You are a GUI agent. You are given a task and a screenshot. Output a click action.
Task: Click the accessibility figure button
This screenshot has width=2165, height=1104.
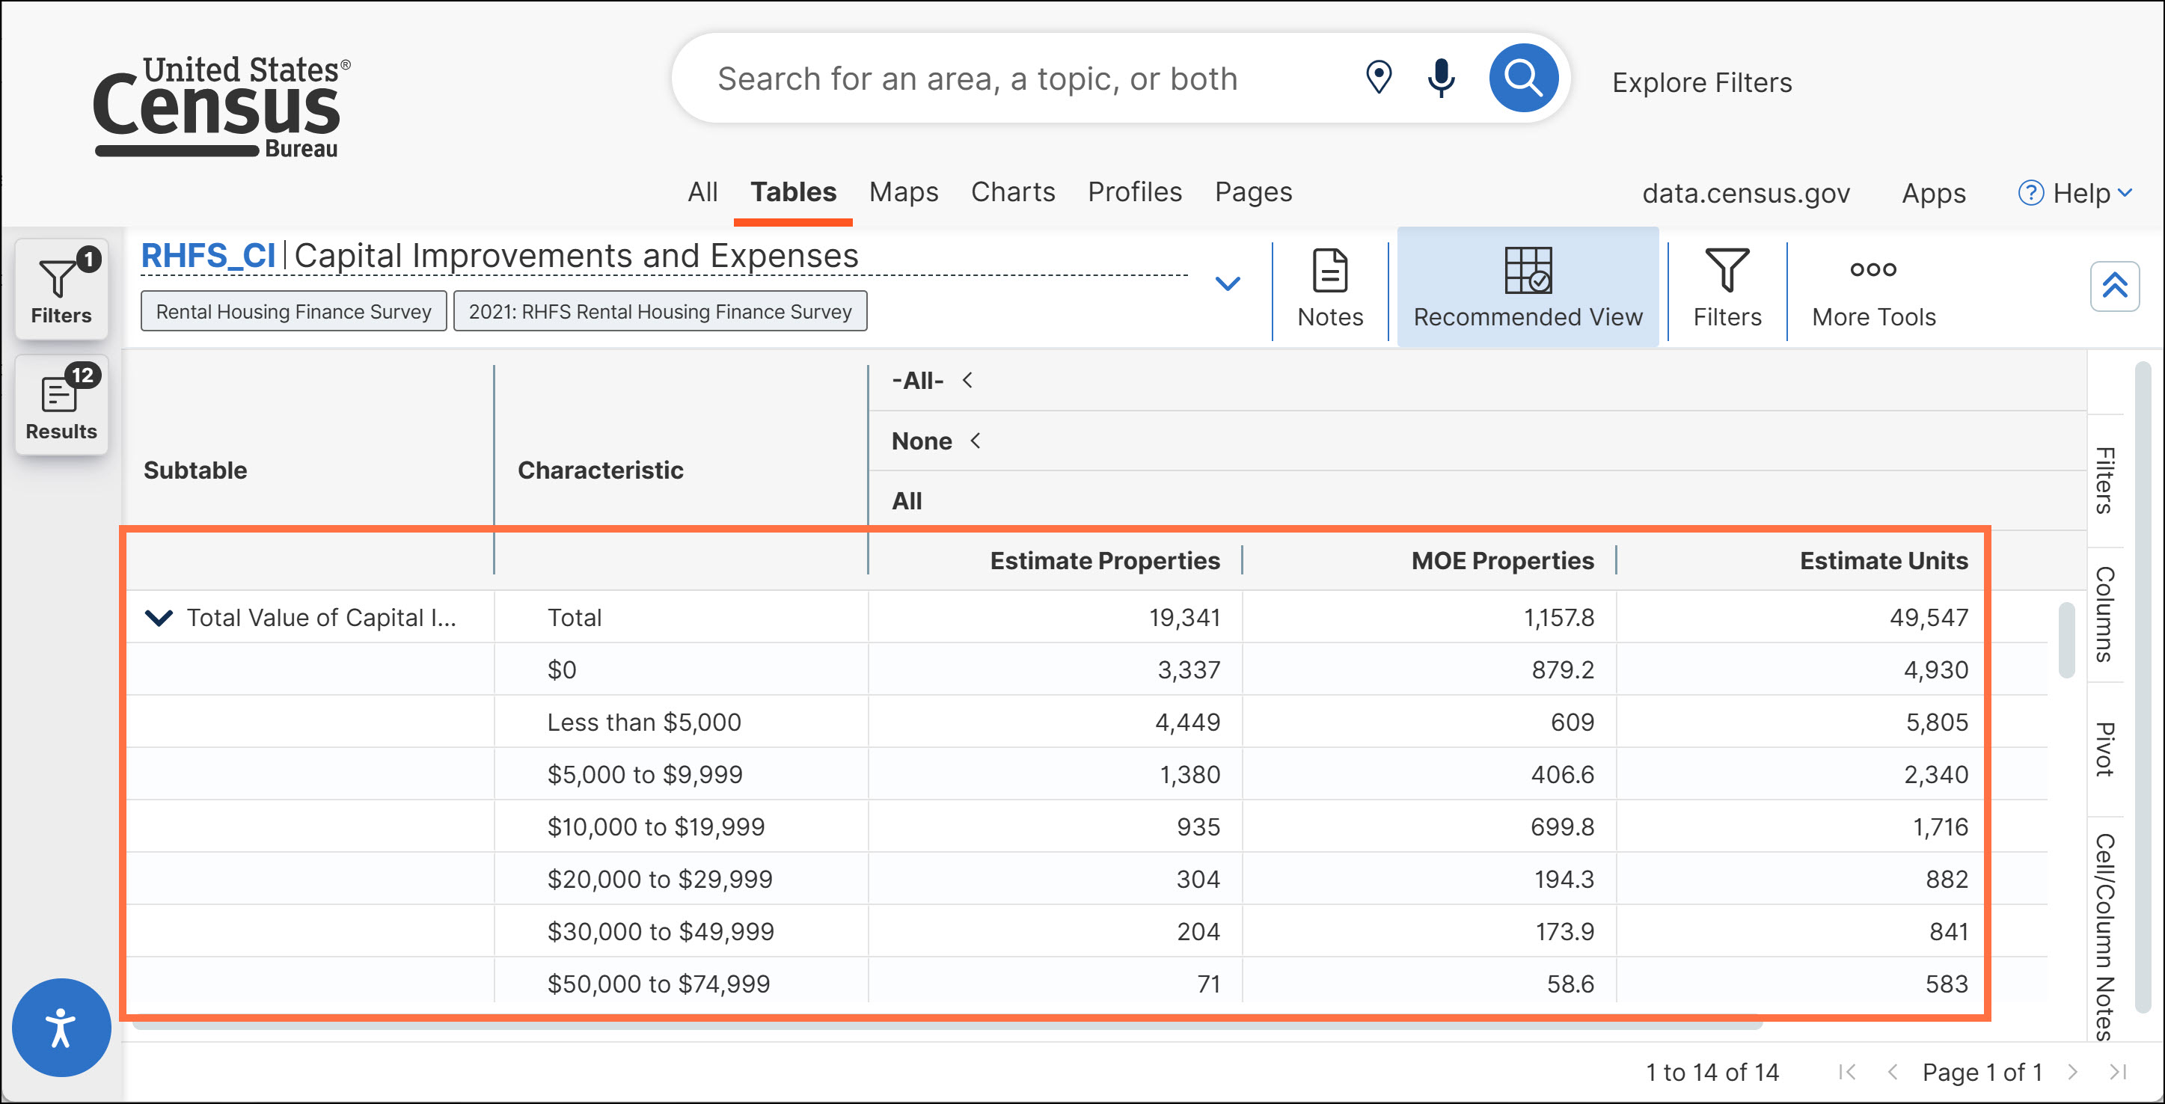pos(61,1027)
